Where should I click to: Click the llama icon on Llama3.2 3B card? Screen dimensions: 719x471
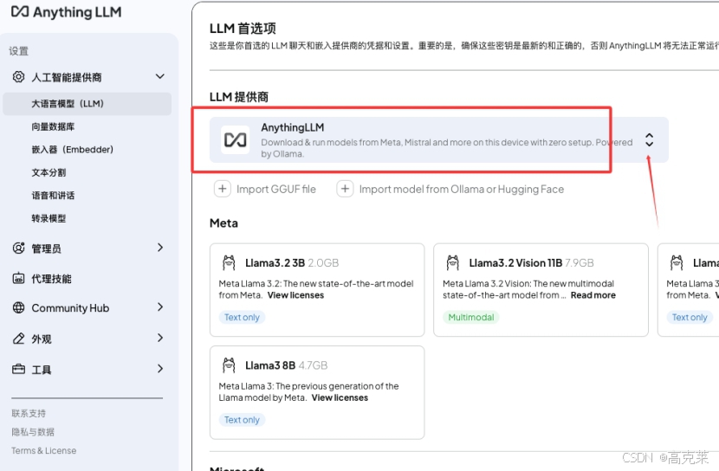pyautogui.click(x=229, y=262)
